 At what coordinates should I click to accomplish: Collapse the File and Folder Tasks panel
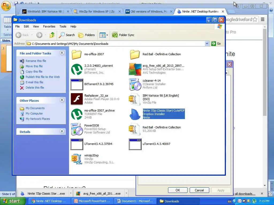pyautogui.click(x=62, y=53)
